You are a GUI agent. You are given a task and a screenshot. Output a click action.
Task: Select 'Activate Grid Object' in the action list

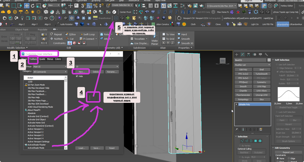point(37,119)
